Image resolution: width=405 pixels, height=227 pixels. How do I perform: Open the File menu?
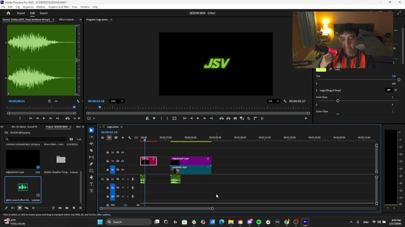point(3,7)
